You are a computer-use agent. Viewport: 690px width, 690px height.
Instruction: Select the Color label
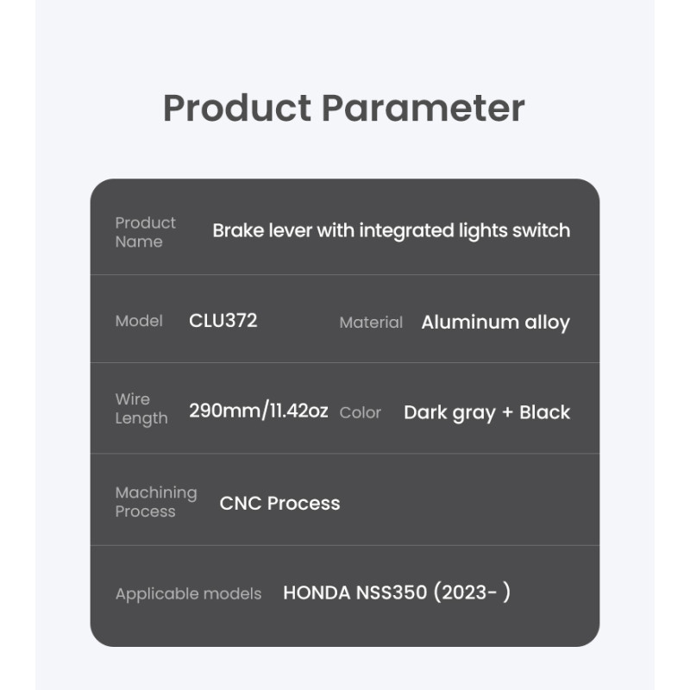tap(360, 413)
